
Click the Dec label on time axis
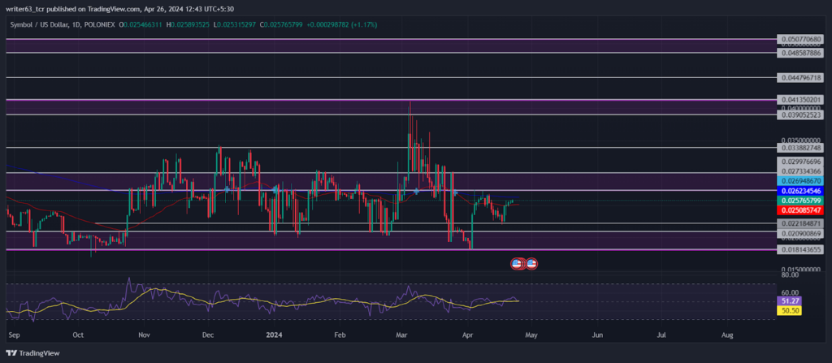pyautogui.click(x=207, y=335)
